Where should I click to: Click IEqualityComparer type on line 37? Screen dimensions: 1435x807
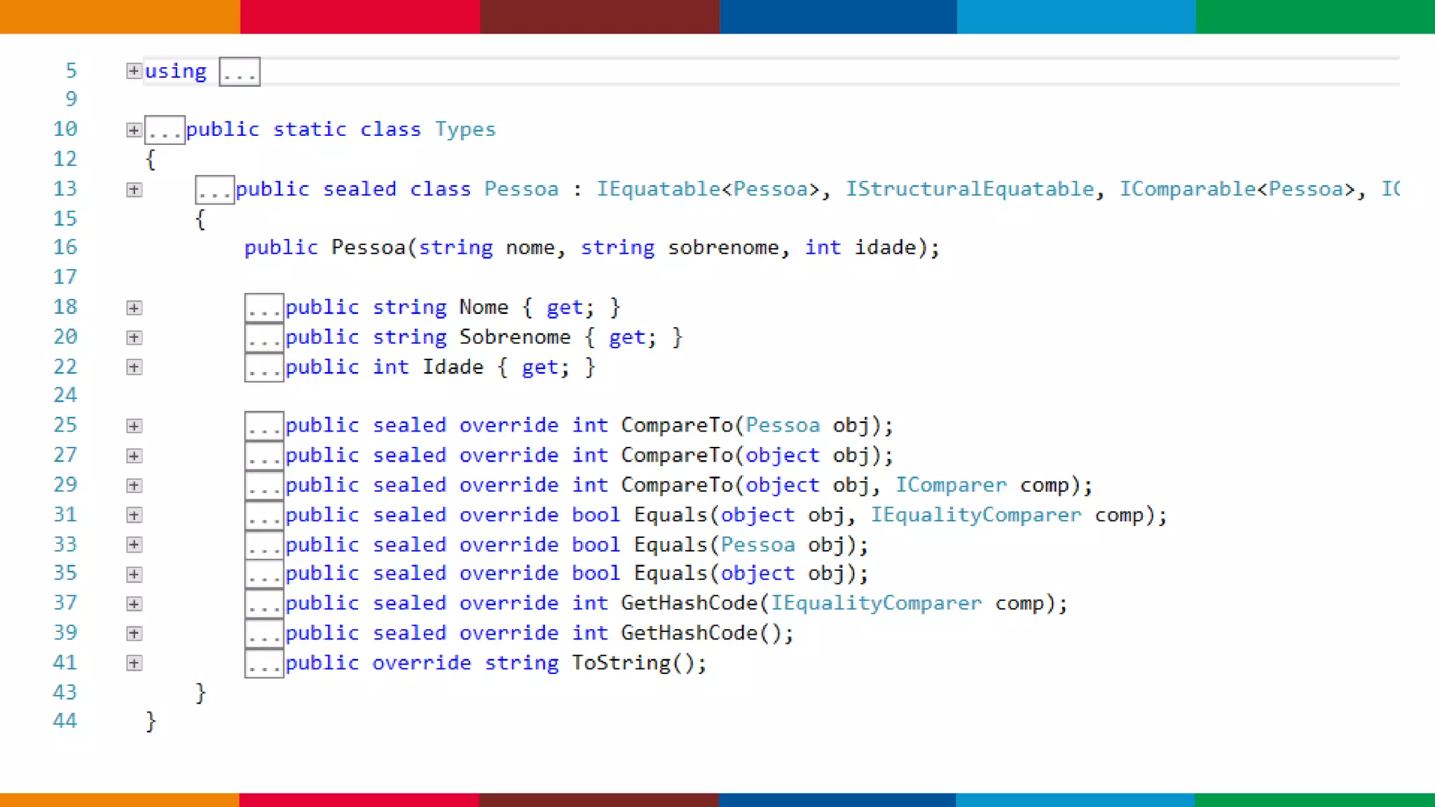pyautogui.click(x=877, y=603)
